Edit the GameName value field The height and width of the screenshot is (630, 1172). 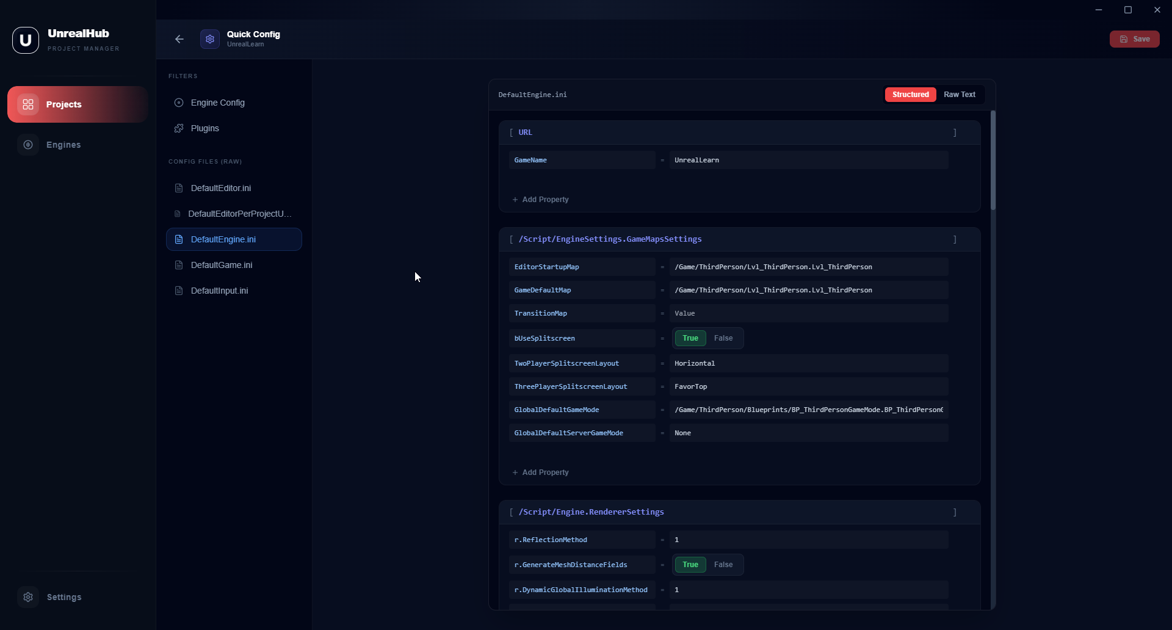click(809, 160)
